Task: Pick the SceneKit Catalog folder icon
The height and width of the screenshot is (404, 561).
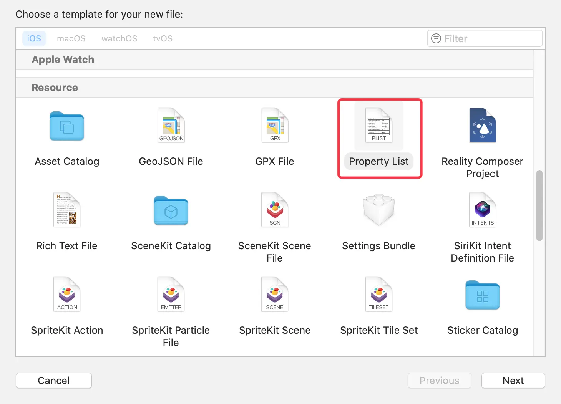Action: [171, 210]
